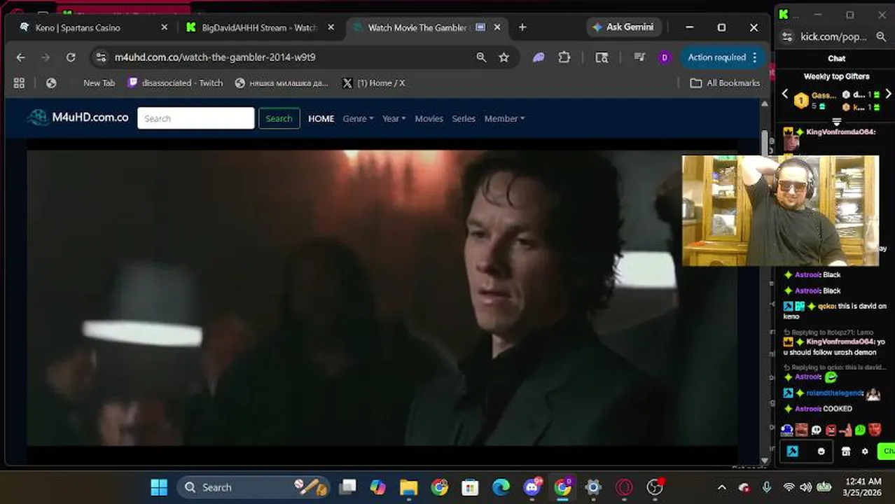Open the (1) Home / X bookmark

374,83
